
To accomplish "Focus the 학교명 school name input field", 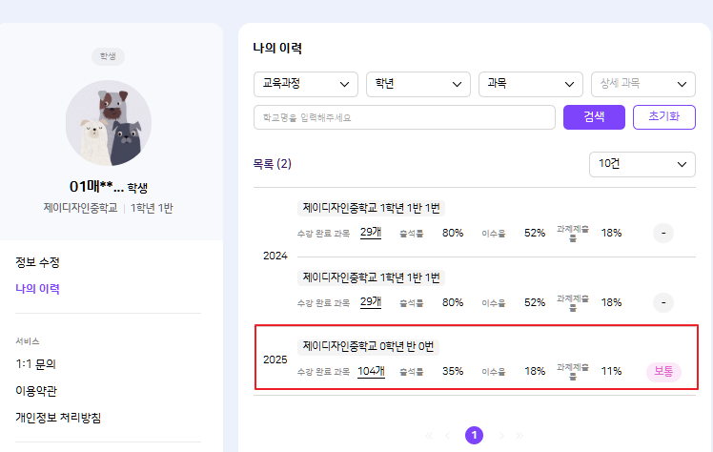I will [x=404, y=117].
